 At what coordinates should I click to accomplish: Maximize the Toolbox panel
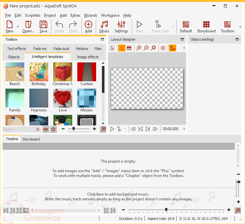(x=102, y=39)
